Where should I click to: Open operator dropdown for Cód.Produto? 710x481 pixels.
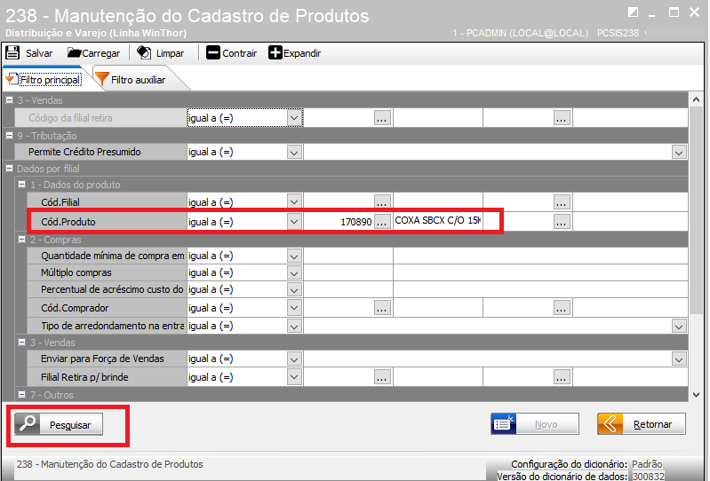(294, 222)
